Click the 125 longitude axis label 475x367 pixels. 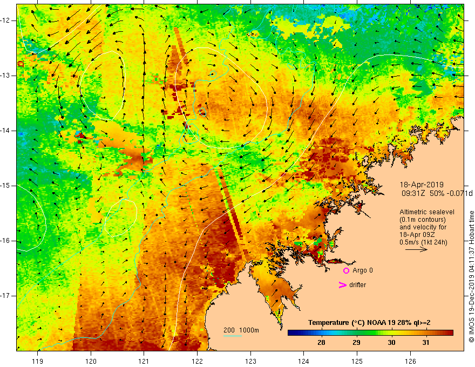click(x=357, y=361)
